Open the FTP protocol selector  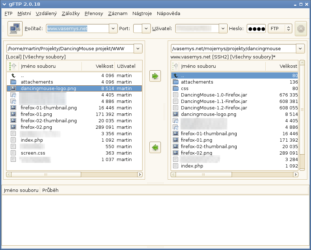pyautogui.click(x=280, y=29)
